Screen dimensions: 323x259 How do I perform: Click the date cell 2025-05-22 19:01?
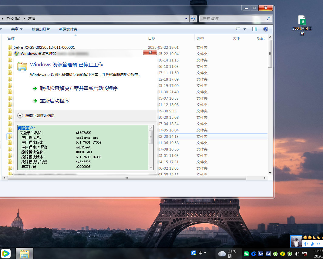[x=163, y=48]
